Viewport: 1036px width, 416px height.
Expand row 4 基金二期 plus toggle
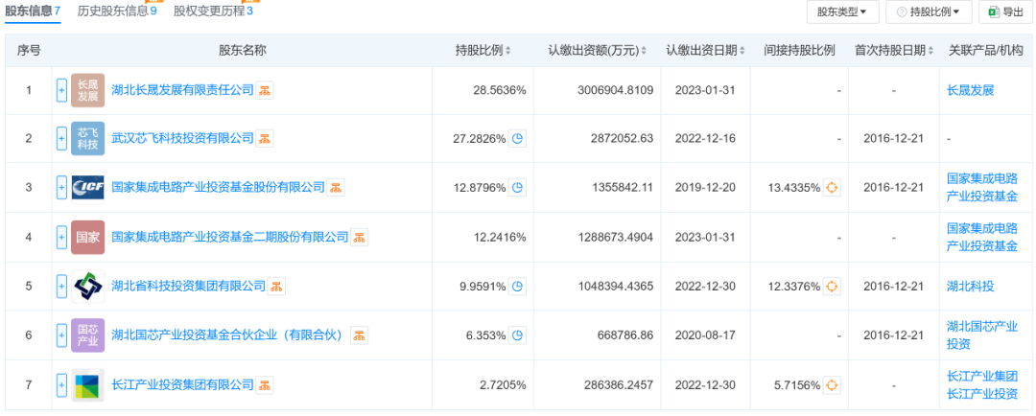coord(61,237)
